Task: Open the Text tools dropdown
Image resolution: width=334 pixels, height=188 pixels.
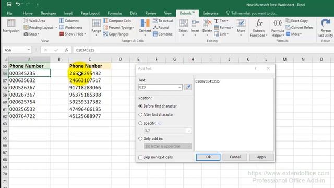Action: (221, 21)
